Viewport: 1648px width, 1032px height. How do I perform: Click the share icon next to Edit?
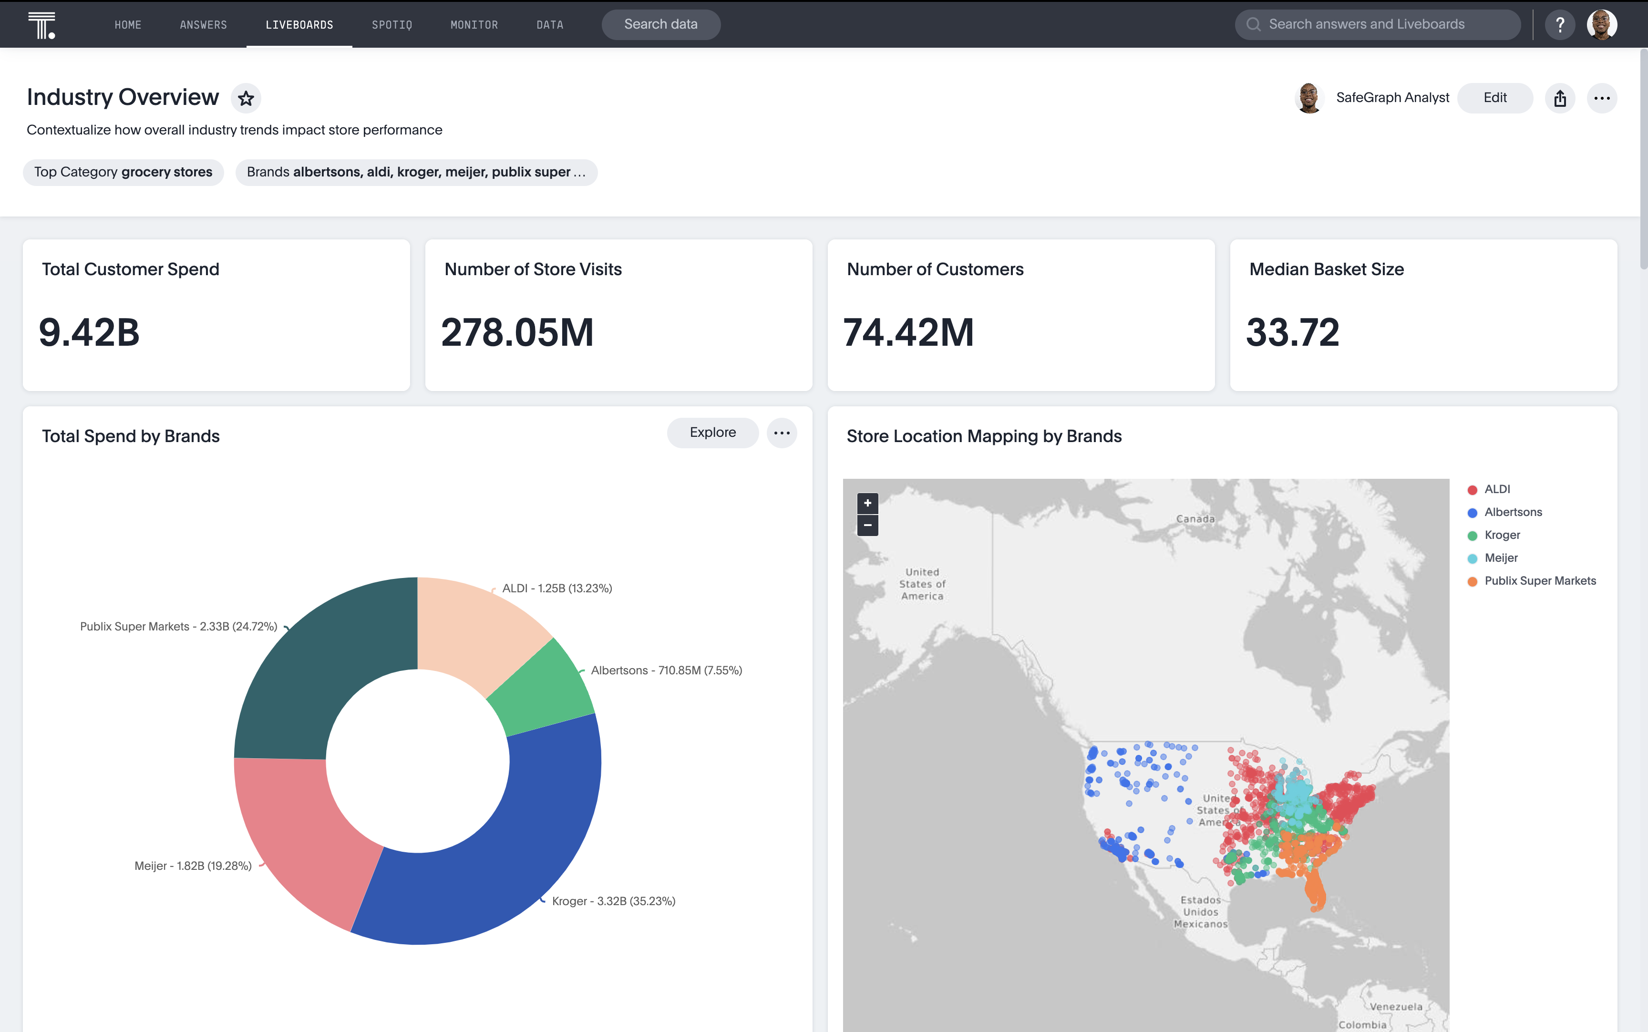[x=1560, y=98]
